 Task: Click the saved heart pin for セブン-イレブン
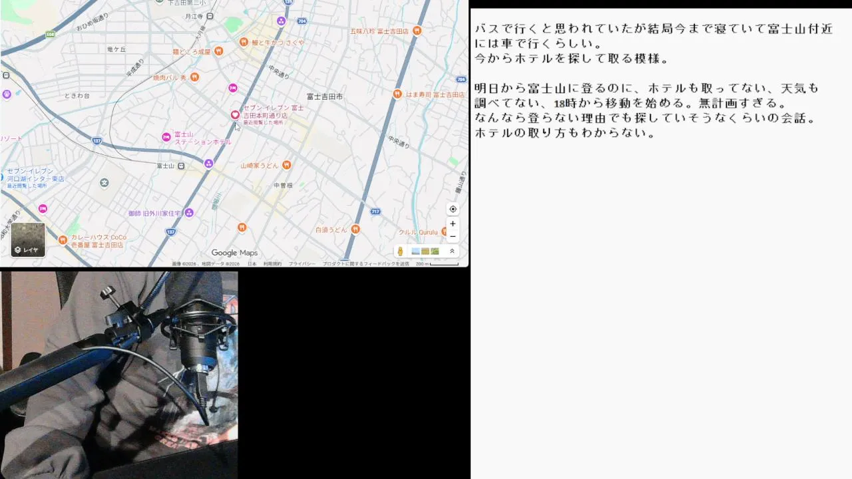235,115
